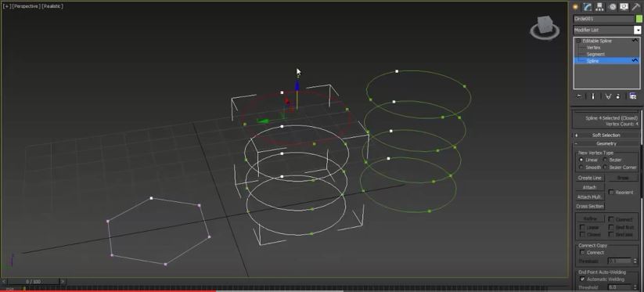Image resolution: width=644 pixels, height=292 pixels.
Task: Open the Modify command panel tab
Action: point(588,6)
